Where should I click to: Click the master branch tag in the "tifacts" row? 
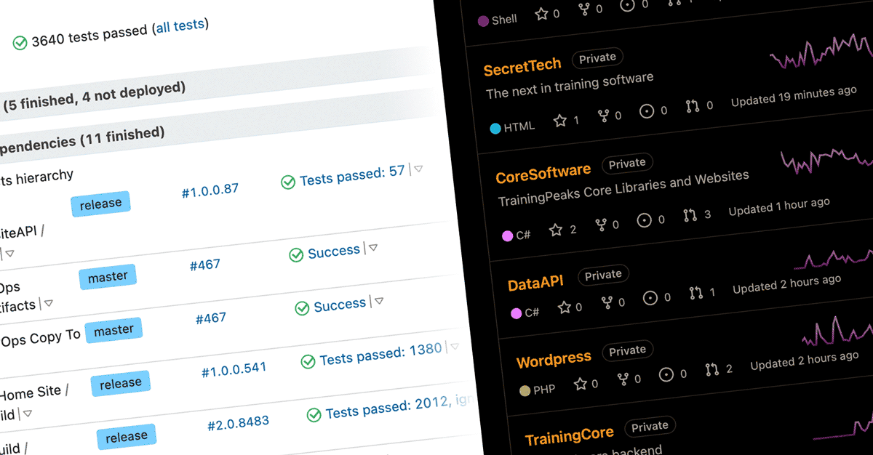[x=108, y=277]
